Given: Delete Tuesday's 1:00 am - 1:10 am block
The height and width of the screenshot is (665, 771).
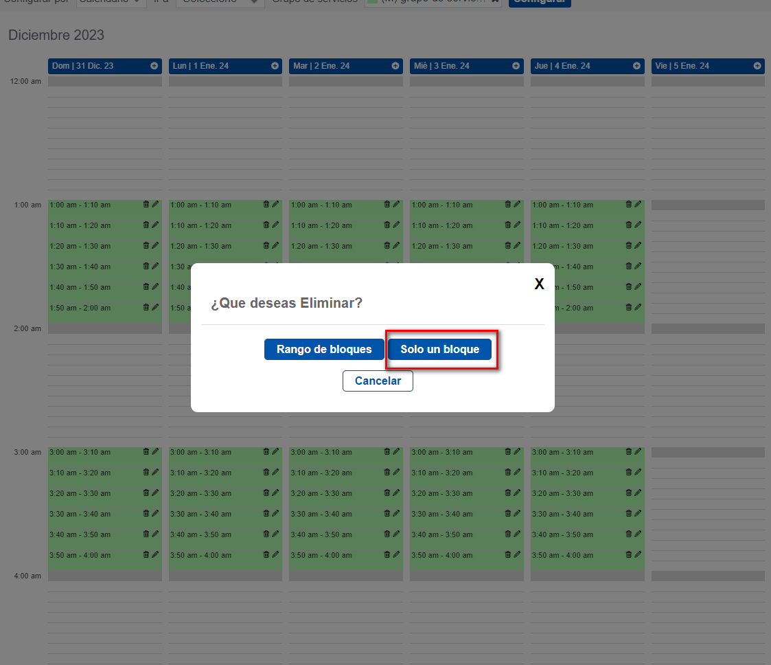Looking at the screenshot, I should point(387,204).
